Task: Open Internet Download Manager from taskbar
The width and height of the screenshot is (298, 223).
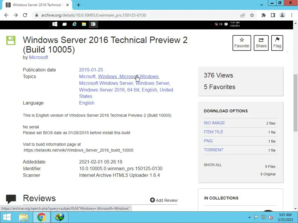Action: tap(59, 217)
